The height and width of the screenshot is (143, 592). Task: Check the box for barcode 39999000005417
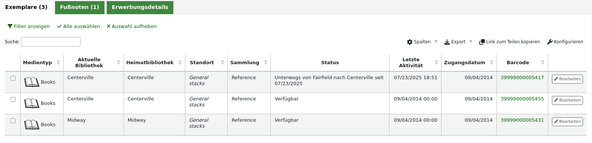pyautogui.click(x=13, y=78)
